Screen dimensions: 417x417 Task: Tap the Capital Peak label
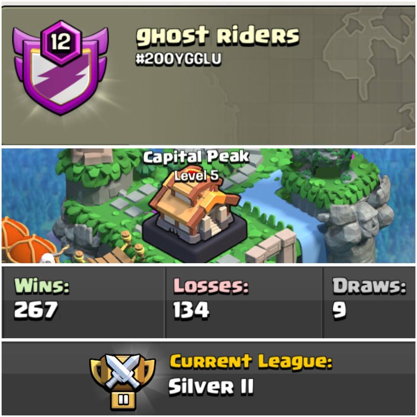196,157
